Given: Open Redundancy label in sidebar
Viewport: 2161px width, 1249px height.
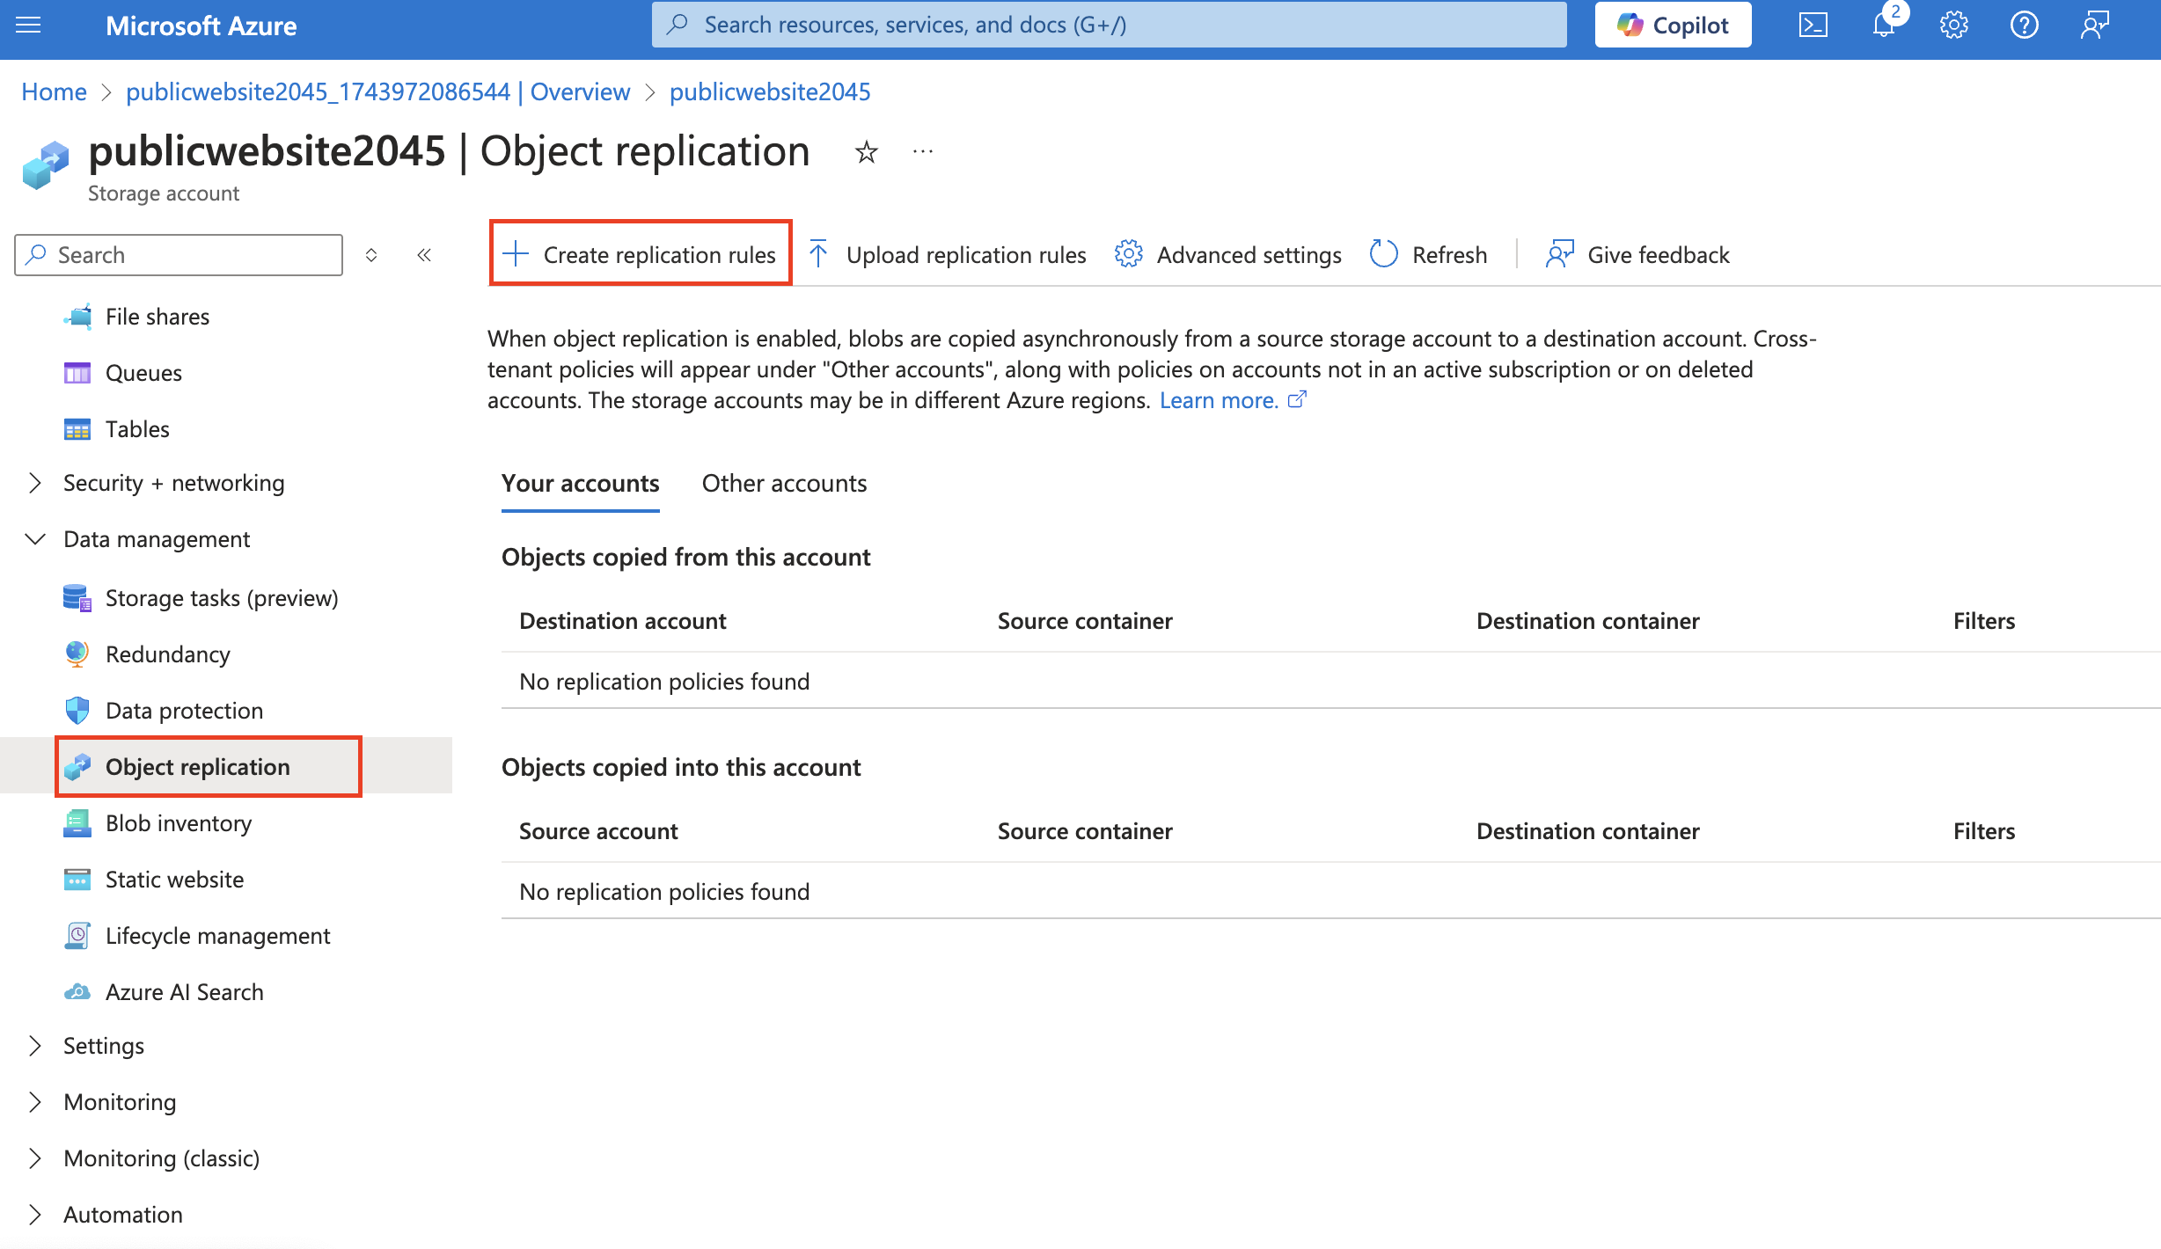Looking at the screenshot, I should coord(167,654).
